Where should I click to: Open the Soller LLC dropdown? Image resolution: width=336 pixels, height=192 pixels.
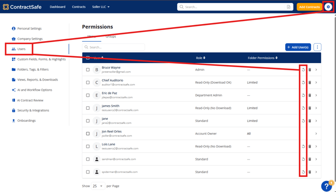click(101, 7)
